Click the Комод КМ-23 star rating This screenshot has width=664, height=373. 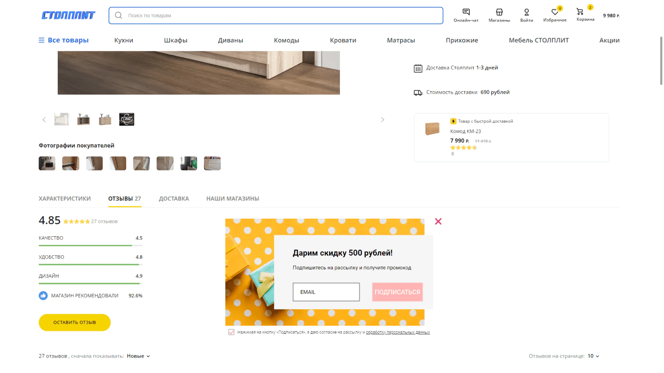pos(464,148)
